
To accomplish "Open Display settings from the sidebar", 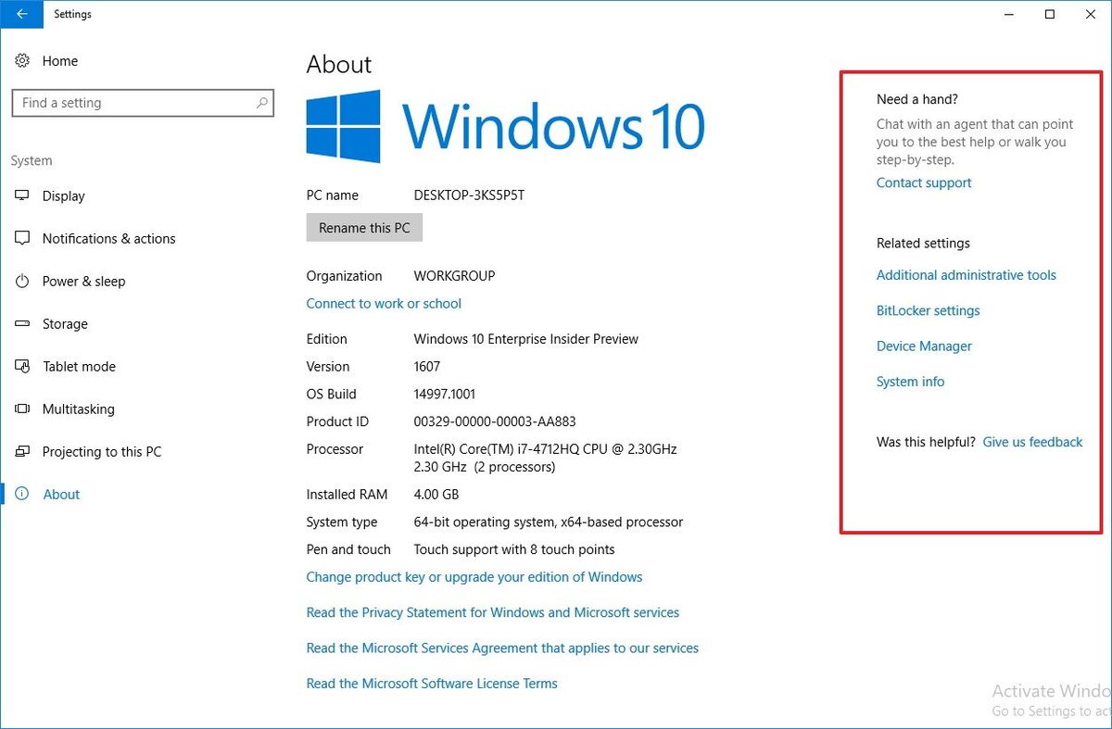I will coord(63,195).
